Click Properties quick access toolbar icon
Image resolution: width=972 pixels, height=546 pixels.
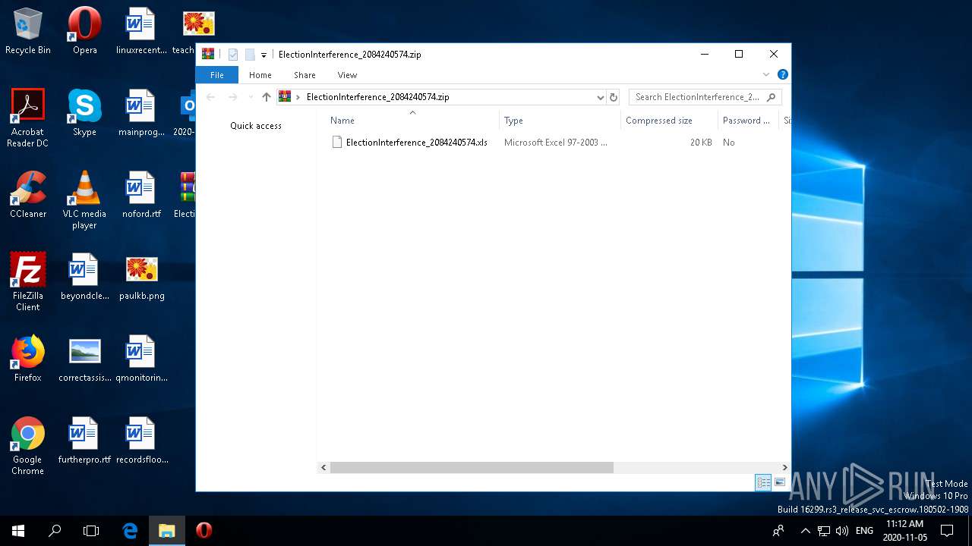tap(233, 55)
